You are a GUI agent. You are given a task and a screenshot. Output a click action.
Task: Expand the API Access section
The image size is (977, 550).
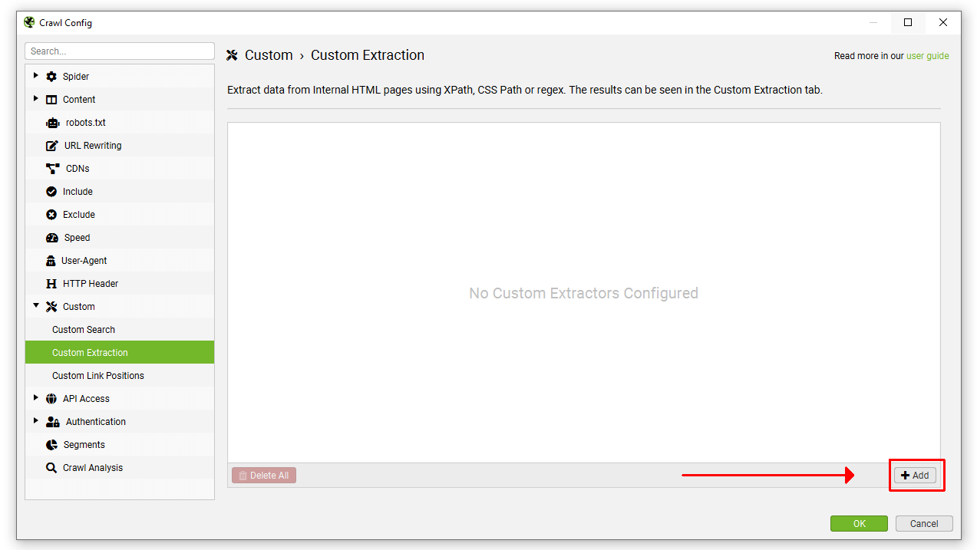[x=35, y=398]
